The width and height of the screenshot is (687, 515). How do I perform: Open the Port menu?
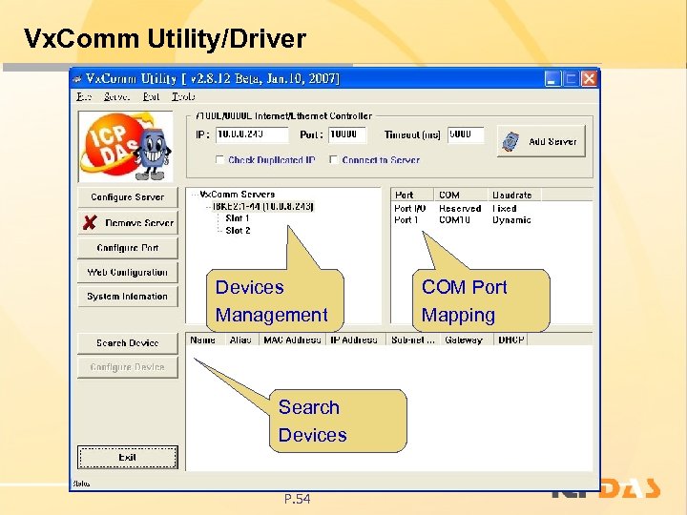[151, 96]
